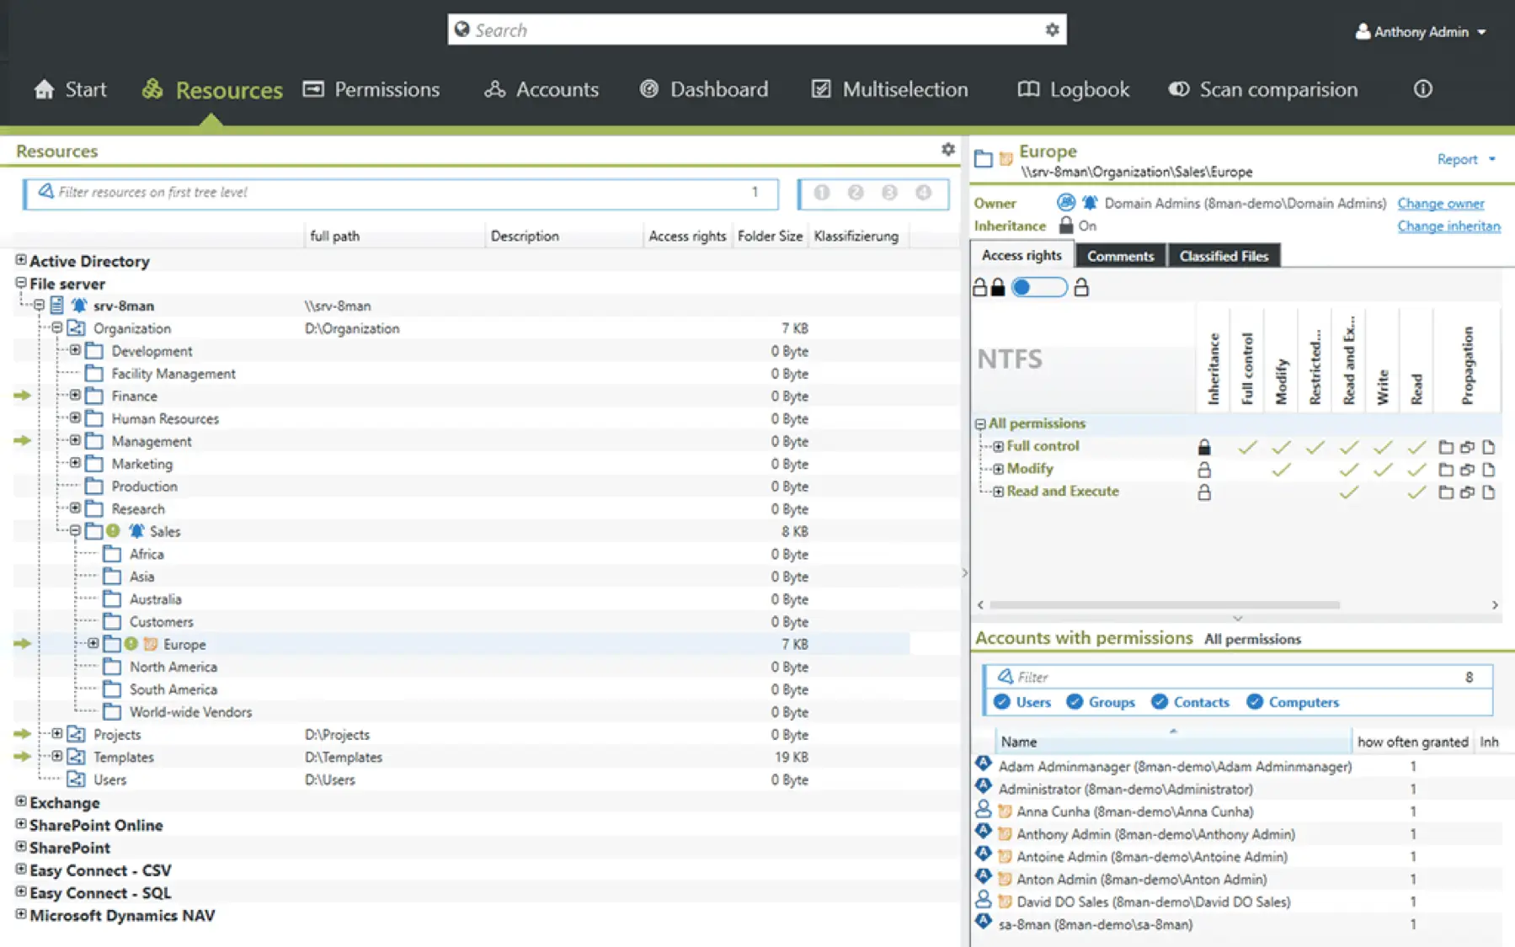Click the horizontal scrollbar under the NTFS table

1165,604
